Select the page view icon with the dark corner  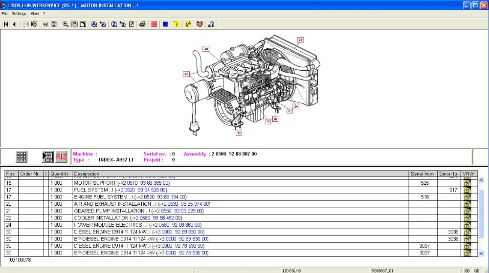83,24
